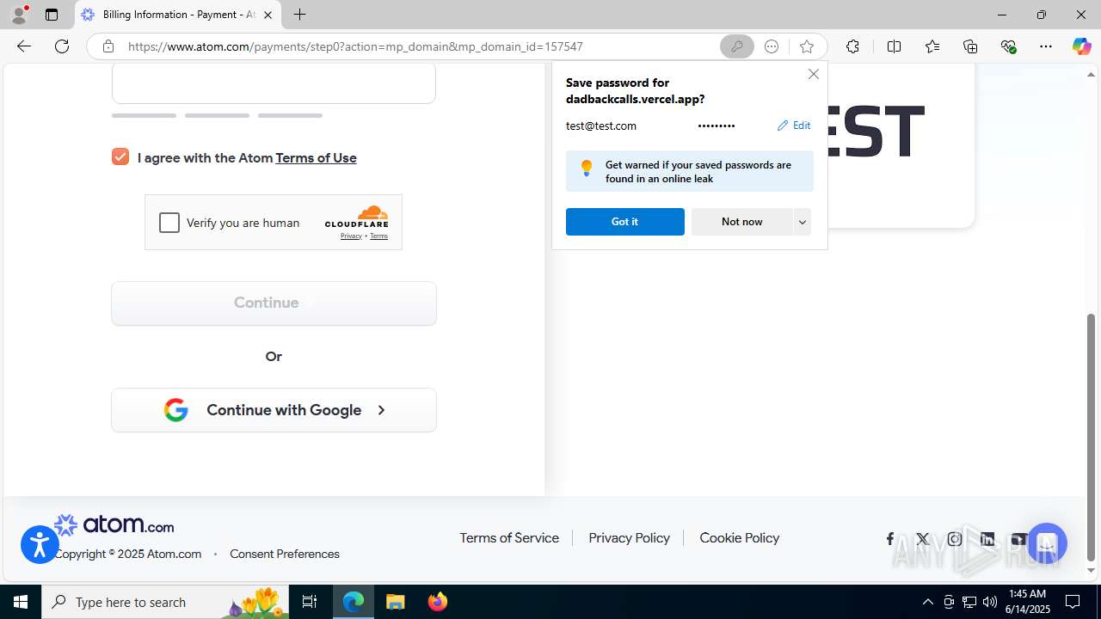Open the Terms of Use link
Image resolution: width=1101 pixels, height=619 pixels.
[x=316, y=157]
